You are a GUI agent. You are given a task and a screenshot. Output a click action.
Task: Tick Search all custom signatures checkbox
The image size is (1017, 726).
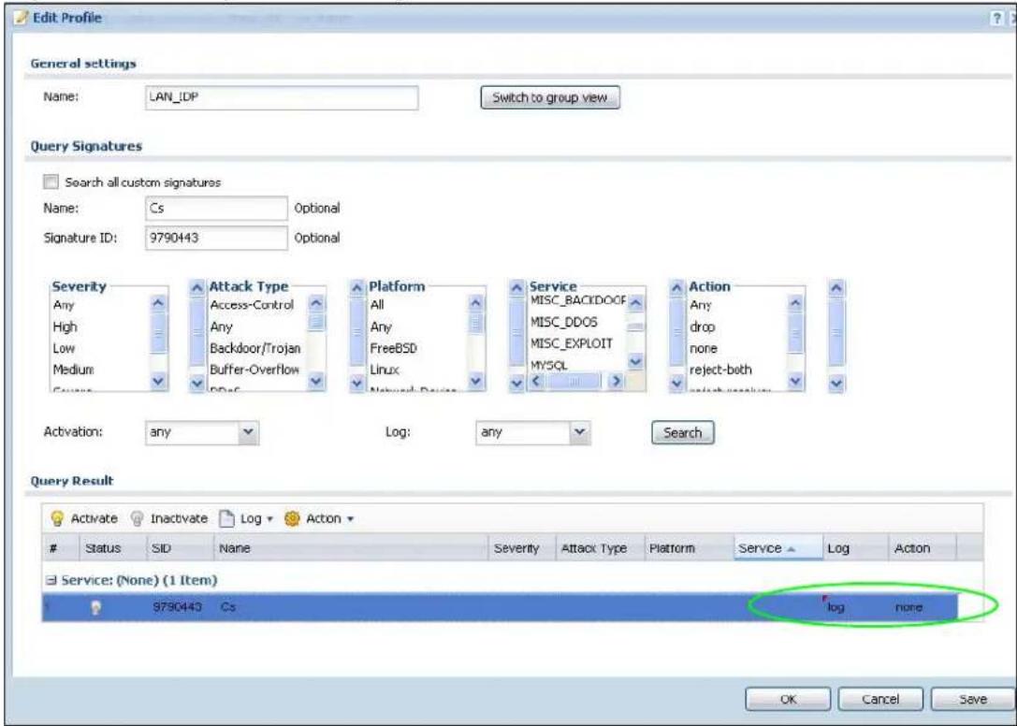(x=51, y=182)
